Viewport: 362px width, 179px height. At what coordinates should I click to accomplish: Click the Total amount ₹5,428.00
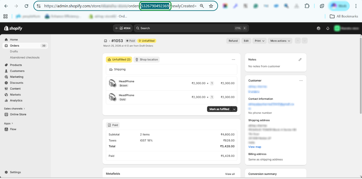[227, 146]
